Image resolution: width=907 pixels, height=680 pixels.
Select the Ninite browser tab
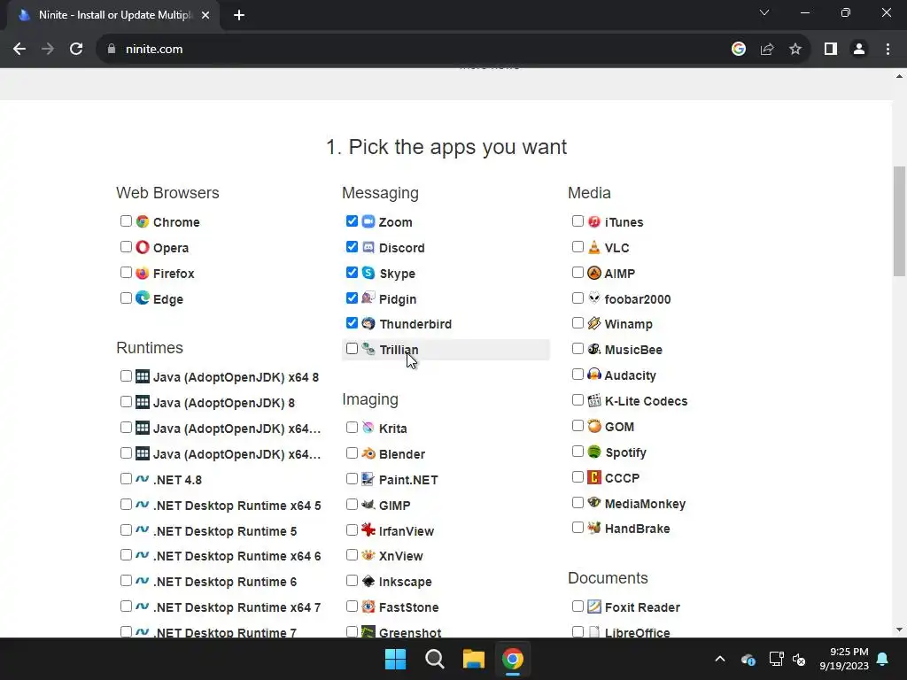(x=113, y=15)
